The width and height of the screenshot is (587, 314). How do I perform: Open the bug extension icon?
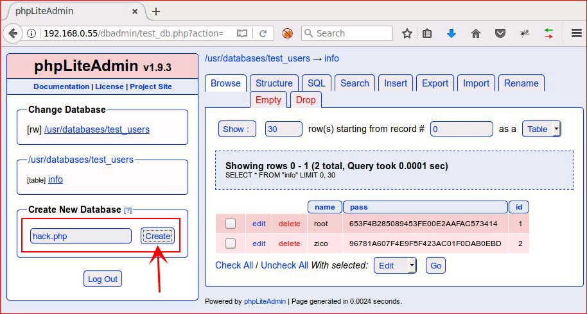tap(525, 33)
